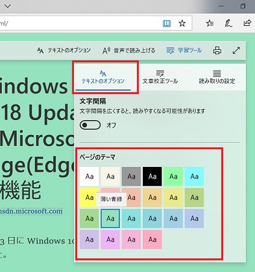Choose the turquoise swatch right of the selected one
This screenshot has width=255, height=272.
tap(131, 218)
